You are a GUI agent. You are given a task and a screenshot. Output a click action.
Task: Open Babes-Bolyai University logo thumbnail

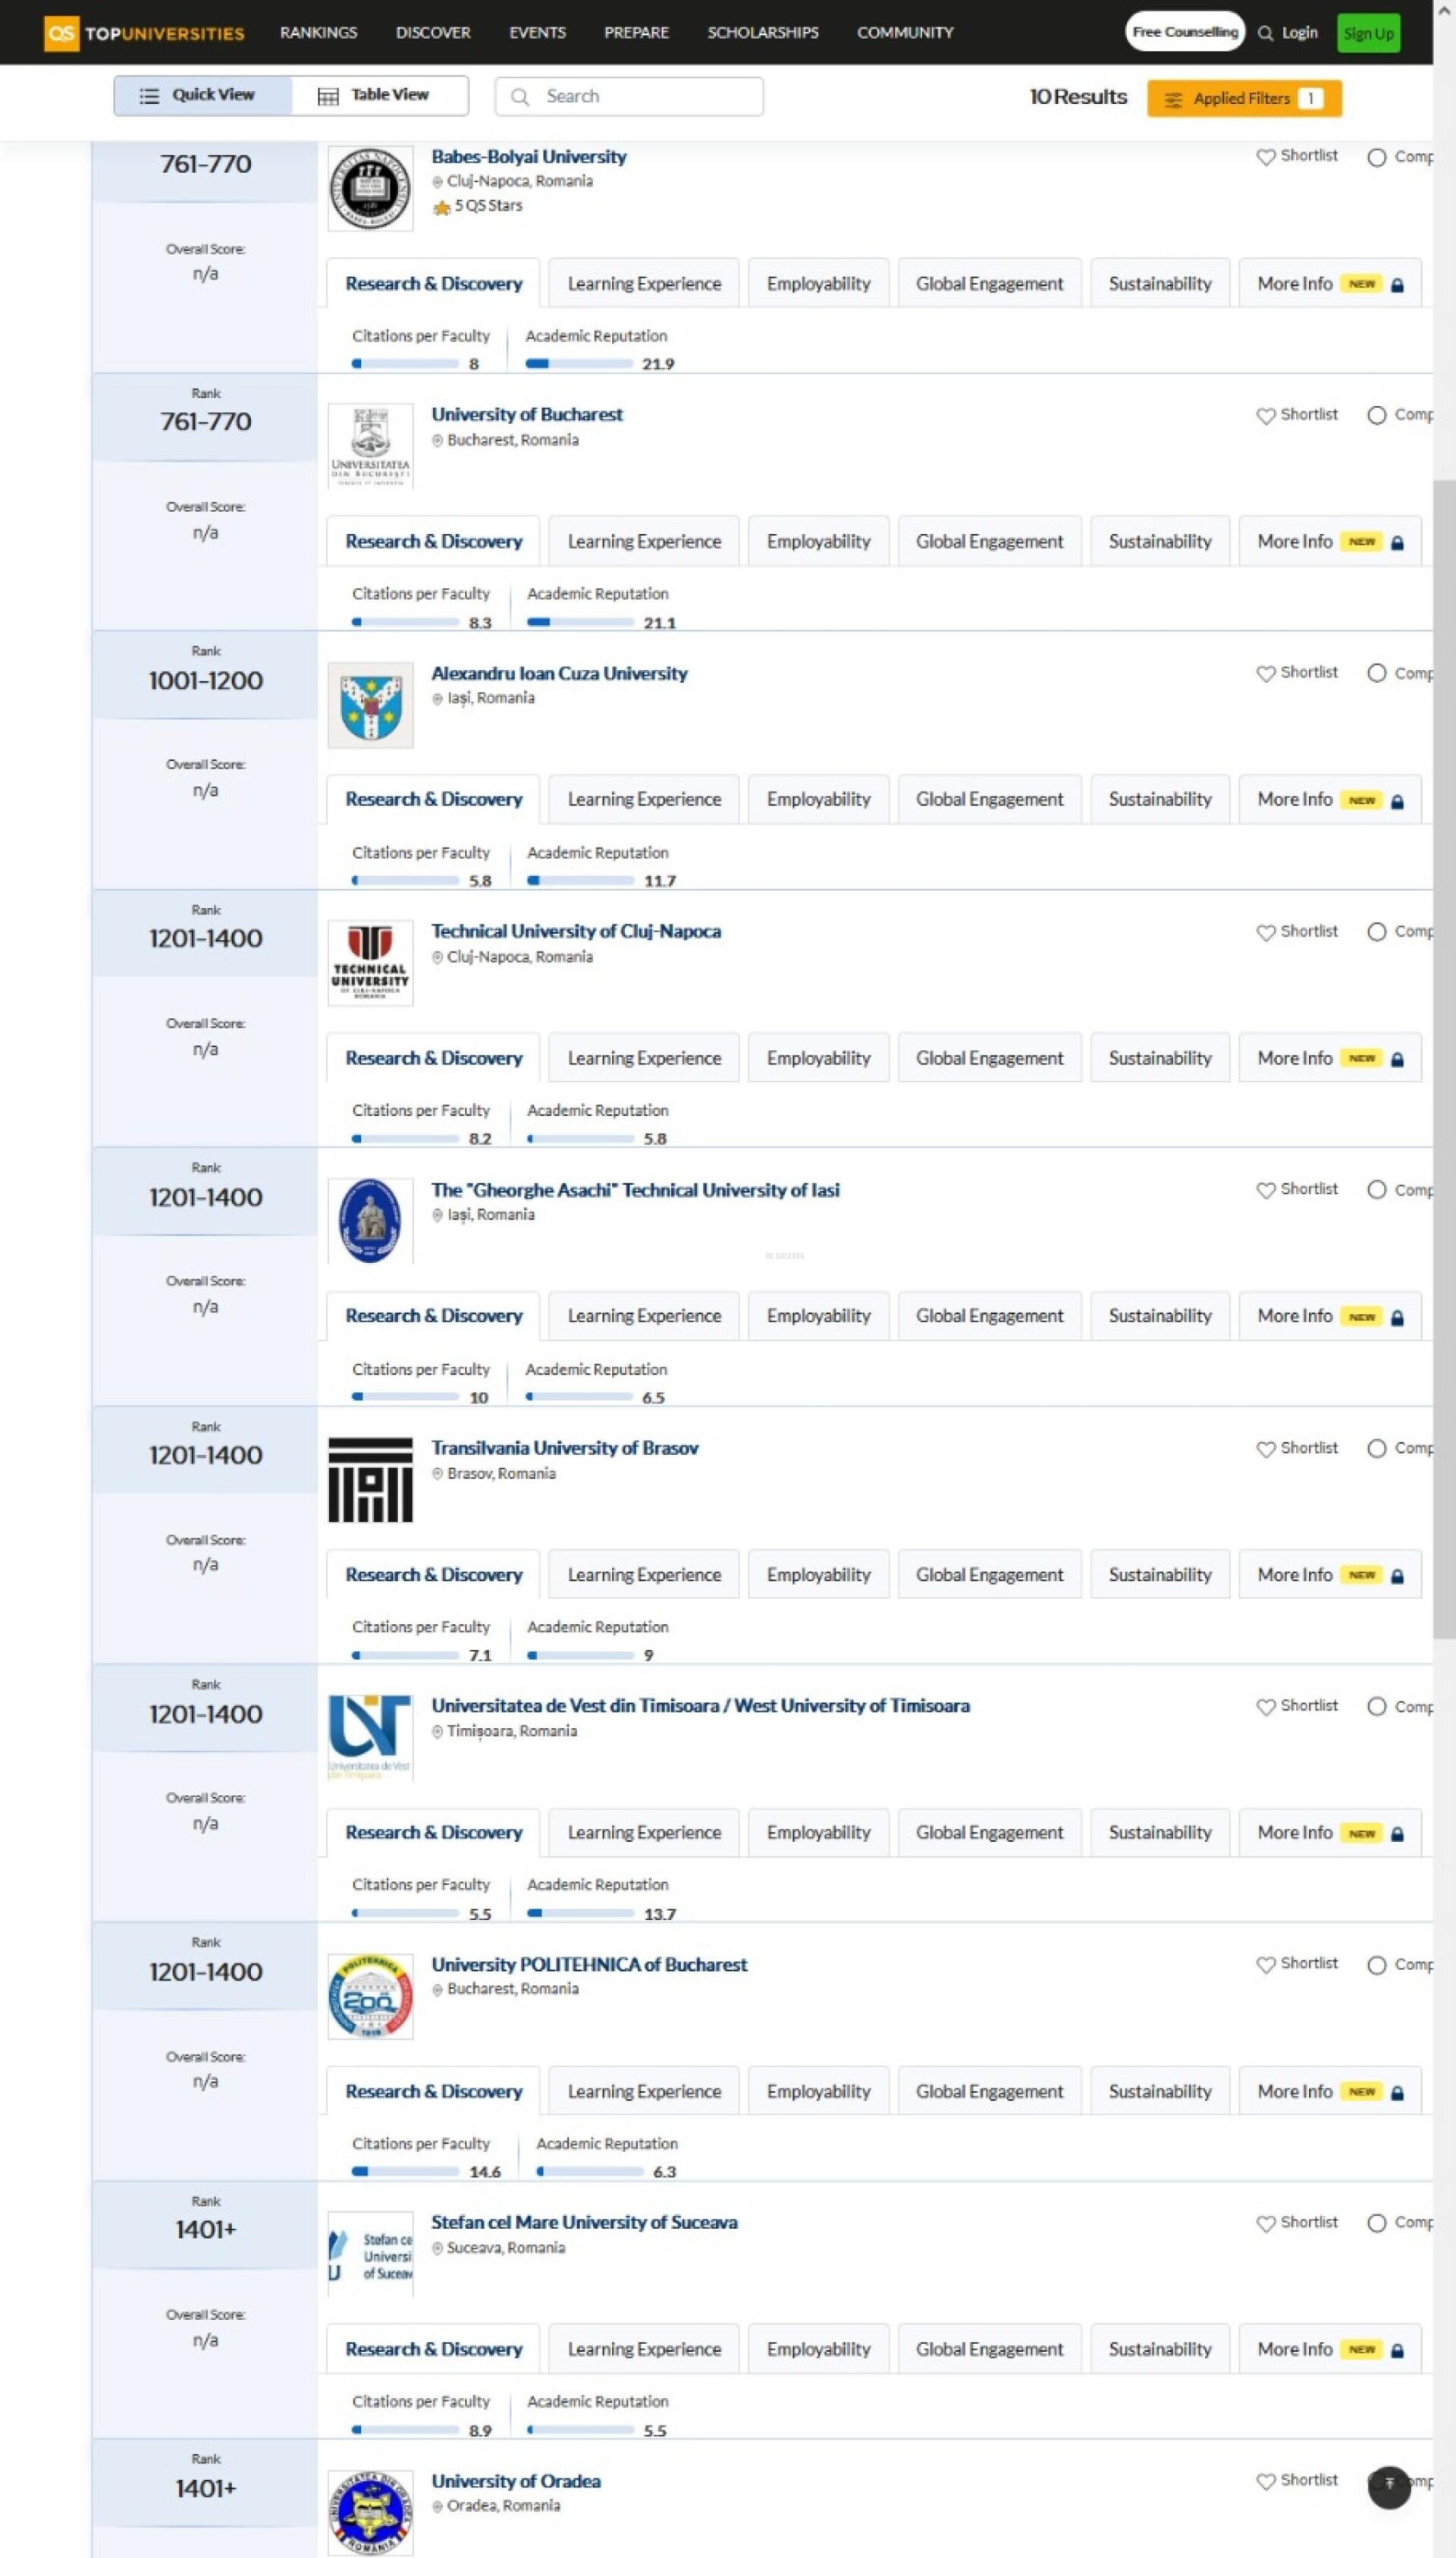[x=370, y=188]
